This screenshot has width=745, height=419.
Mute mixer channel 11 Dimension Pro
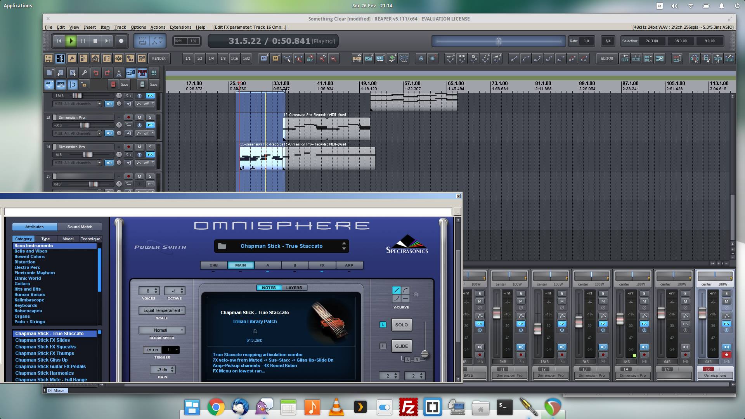(x=521, y=301)
